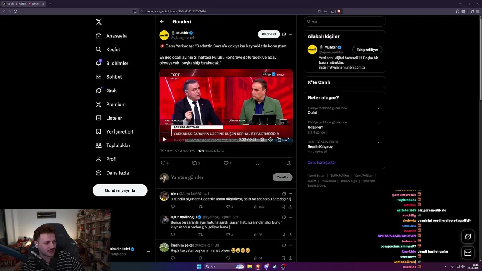Open Windows Start menu
This screenshot has height=271, width=482.
pos(199,266)
